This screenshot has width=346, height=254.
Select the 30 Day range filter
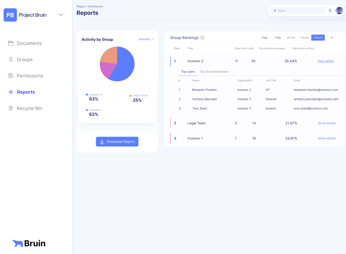[x=291, y=38]
